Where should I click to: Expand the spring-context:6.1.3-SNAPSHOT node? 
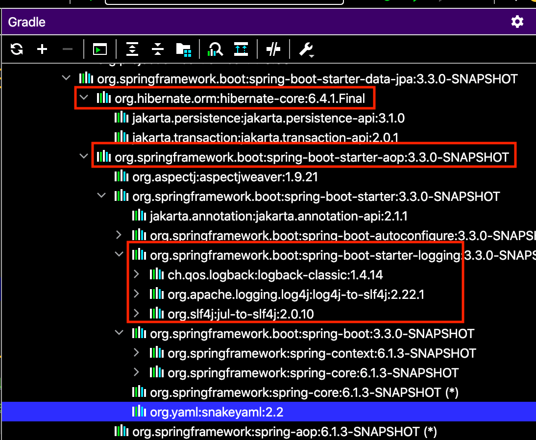coord(136,352)
